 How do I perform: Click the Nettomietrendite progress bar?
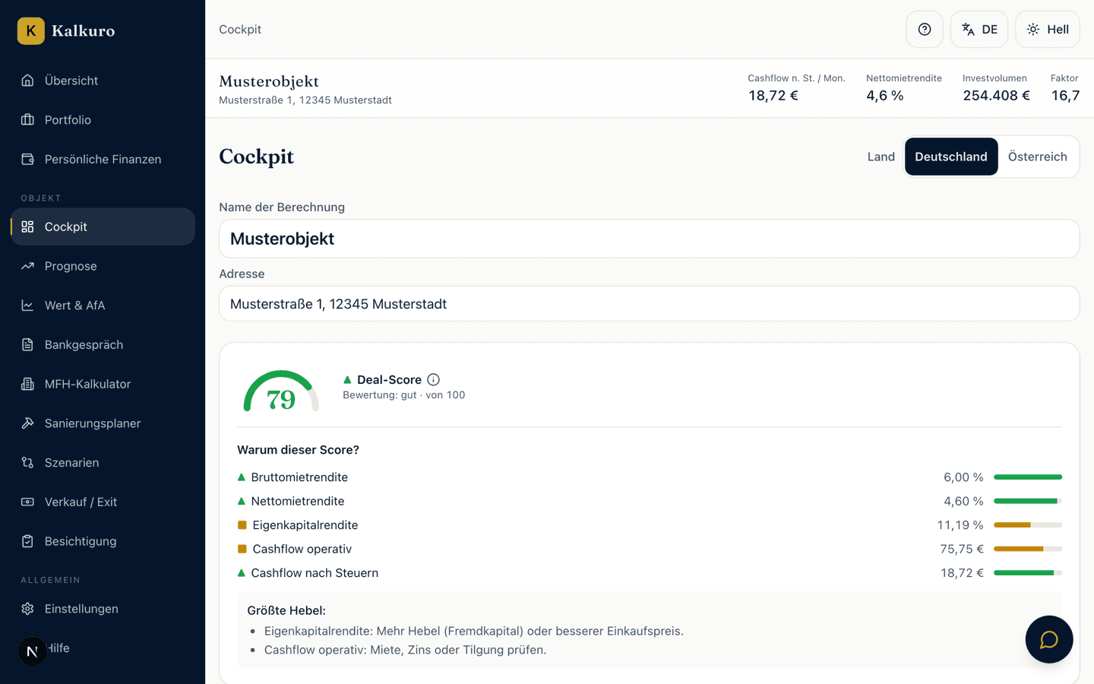pyautogui.click(x=1028, y=501)
